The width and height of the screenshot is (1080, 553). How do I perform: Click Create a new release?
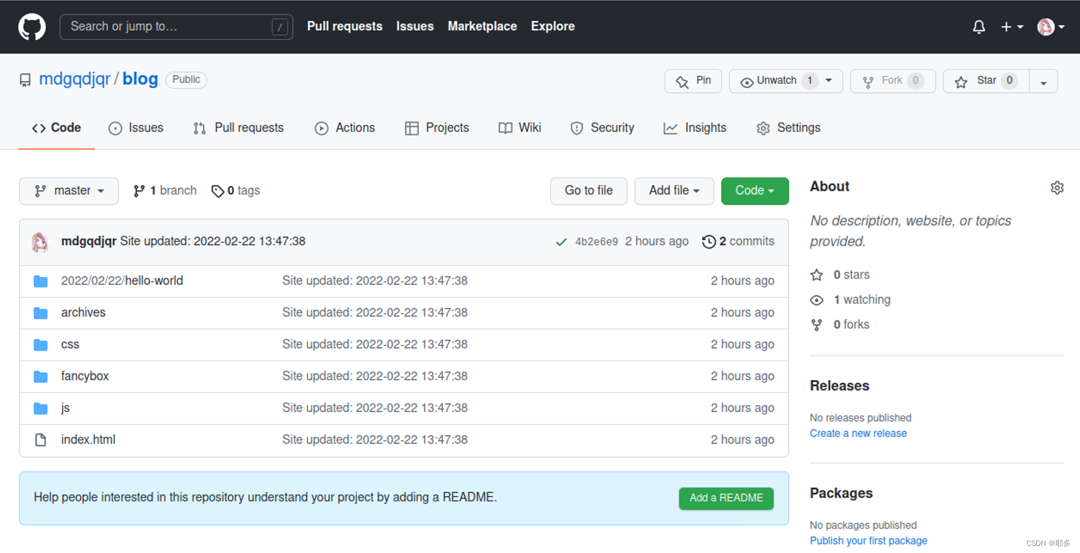(x=858, y=434)
